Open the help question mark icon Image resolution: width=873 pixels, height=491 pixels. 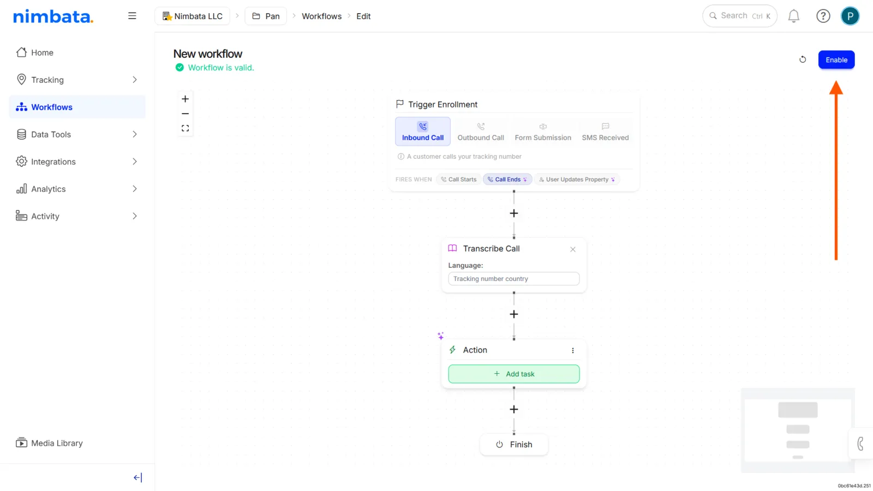tap(823, 16)
